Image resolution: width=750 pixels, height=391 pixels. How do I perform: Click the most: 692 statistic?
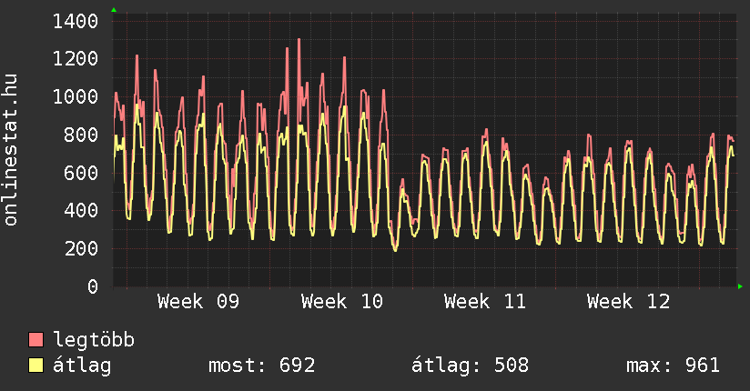262,366
